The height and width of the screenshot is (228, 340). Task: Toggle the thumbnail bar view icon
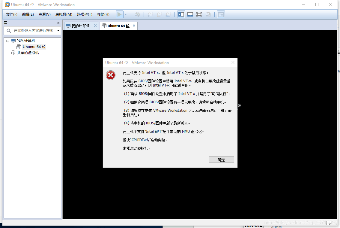[x=190, y=14]
